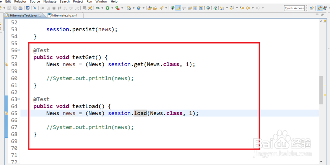Click the Run Last Tool icon with red toolbox
The image size is (330, 165).
(x=117, y=8)
